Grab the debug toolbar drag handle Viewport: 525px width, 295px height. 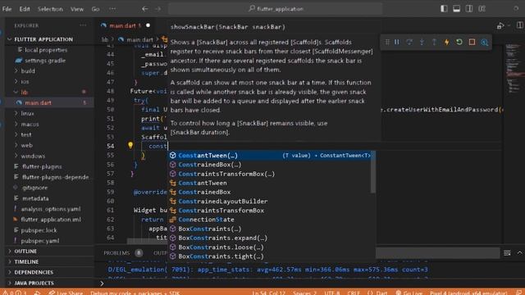(x=387, y=42)
